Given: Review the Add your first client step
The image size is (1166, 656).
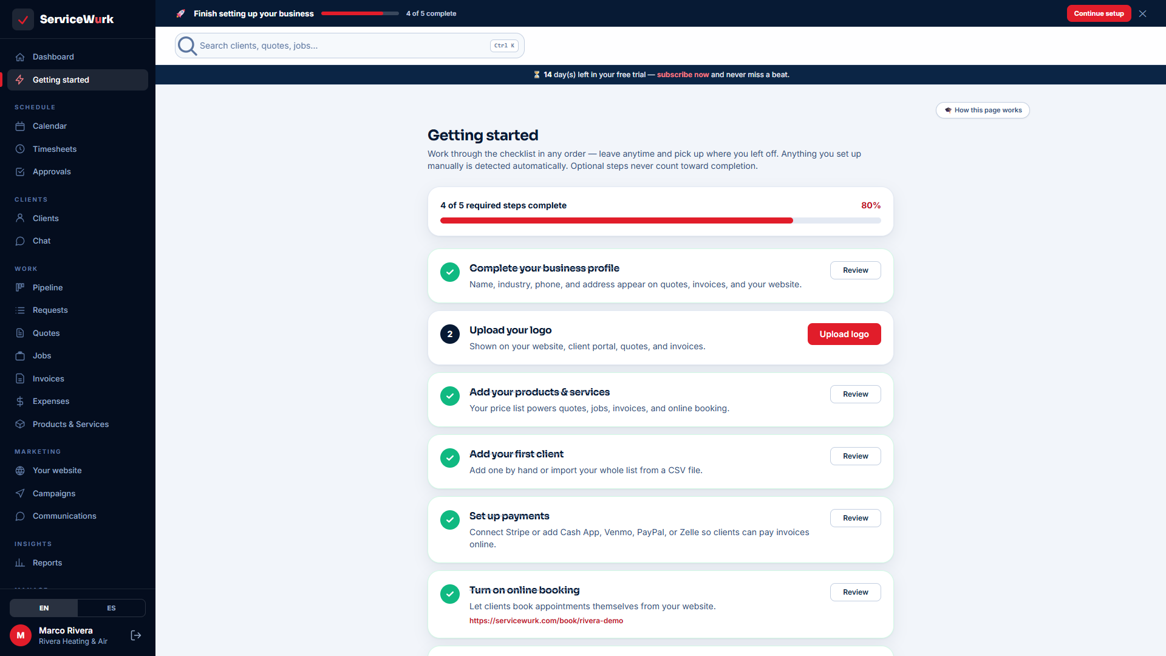Looking at the screenshot, I should pos(855,456).
